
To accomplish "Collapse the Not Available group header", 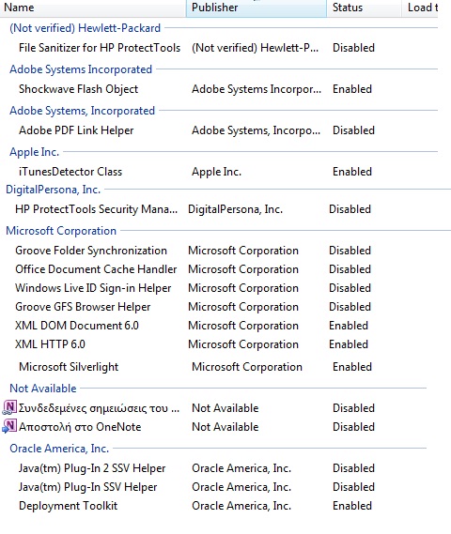I will [43, 388].
